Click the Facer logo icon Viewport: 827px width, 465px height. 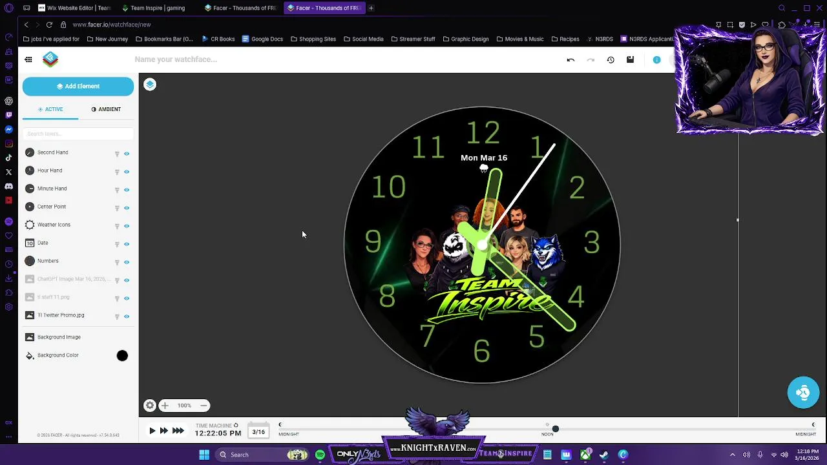click(x=50, y=59)
